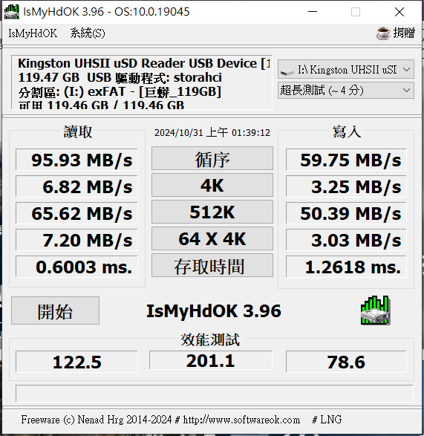Viewport: 424px width, 436px height.
Task: Open the softwareok.com website link
Action: click(241, 420)
